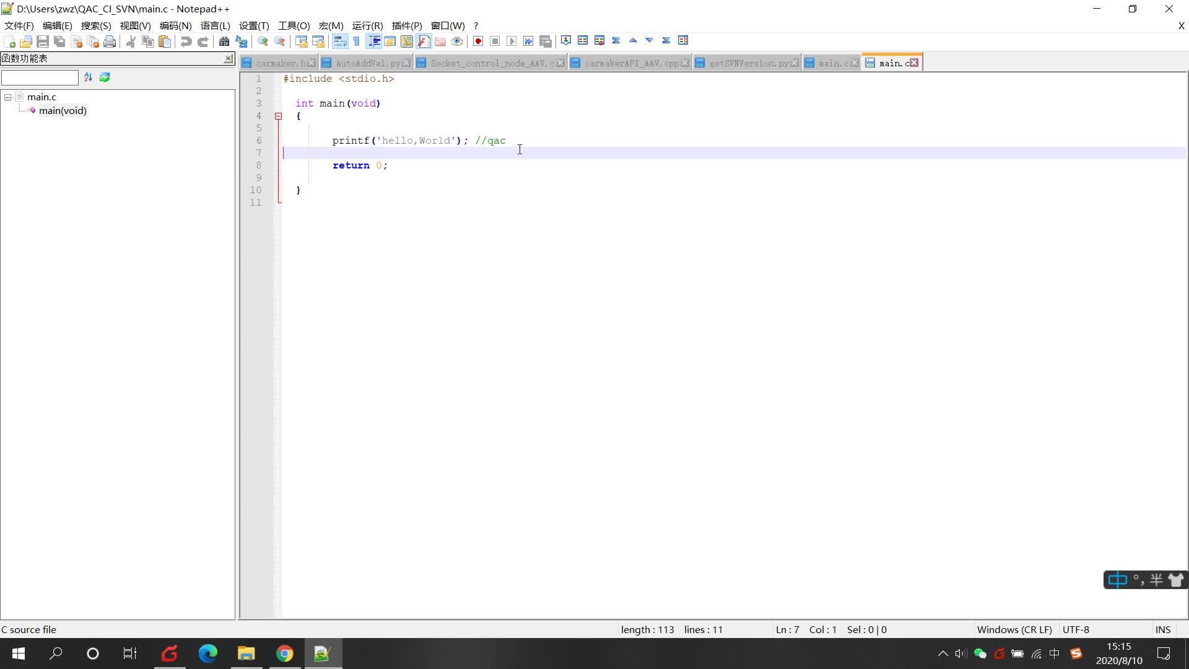The image size is (1189, 669).
Task: Click the Undo arrow icon
Action: click(x=186, y=42)
